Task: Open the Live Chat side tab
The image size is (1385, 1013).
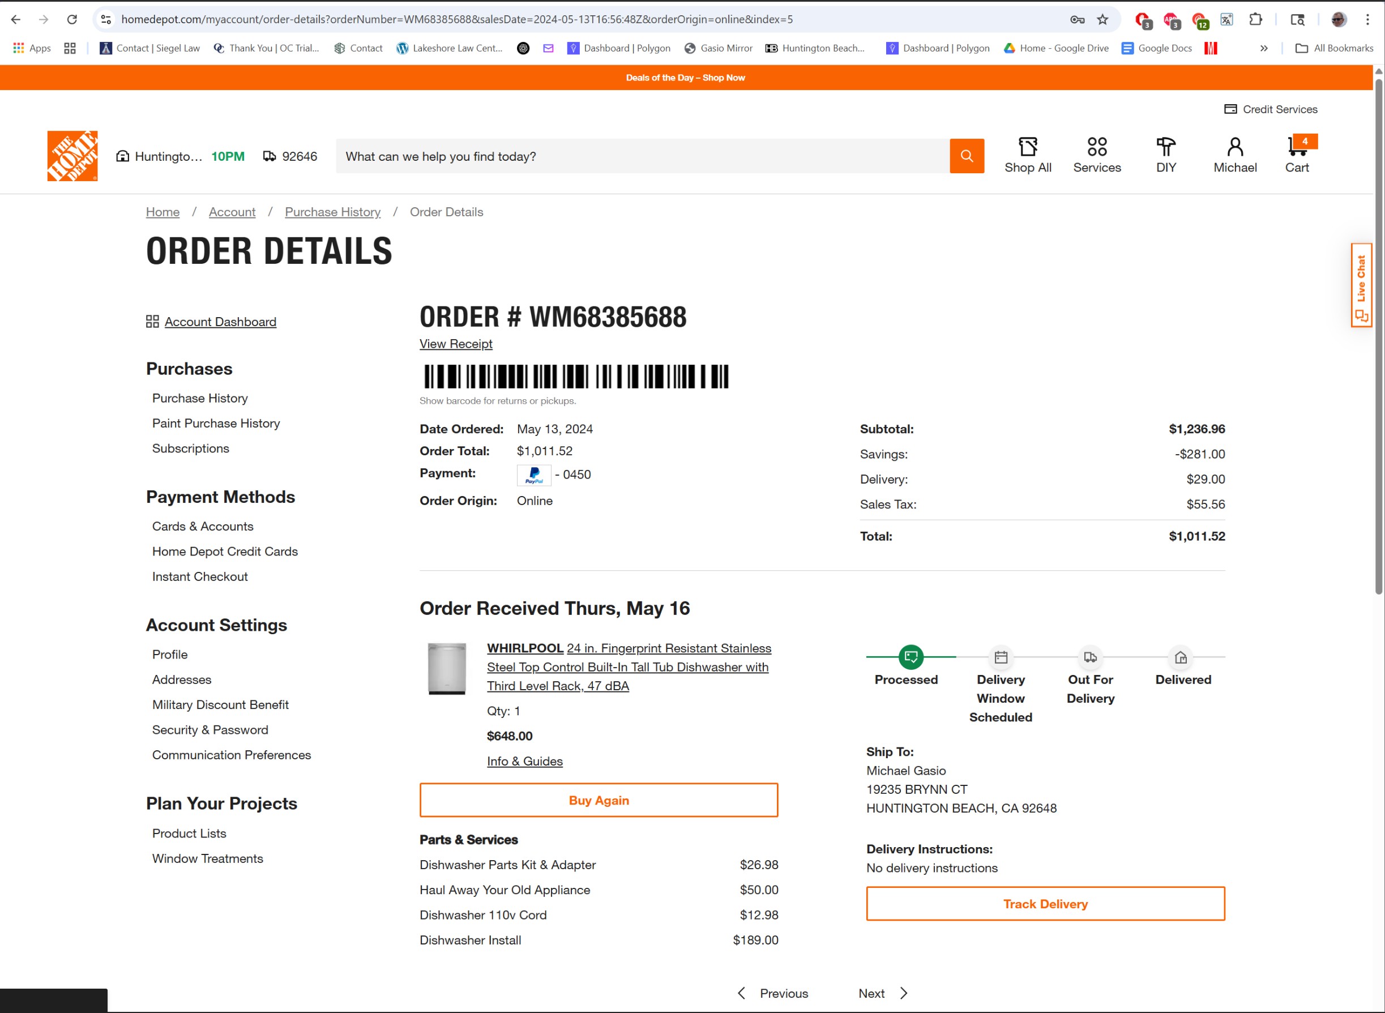Action: [1361, 285]
